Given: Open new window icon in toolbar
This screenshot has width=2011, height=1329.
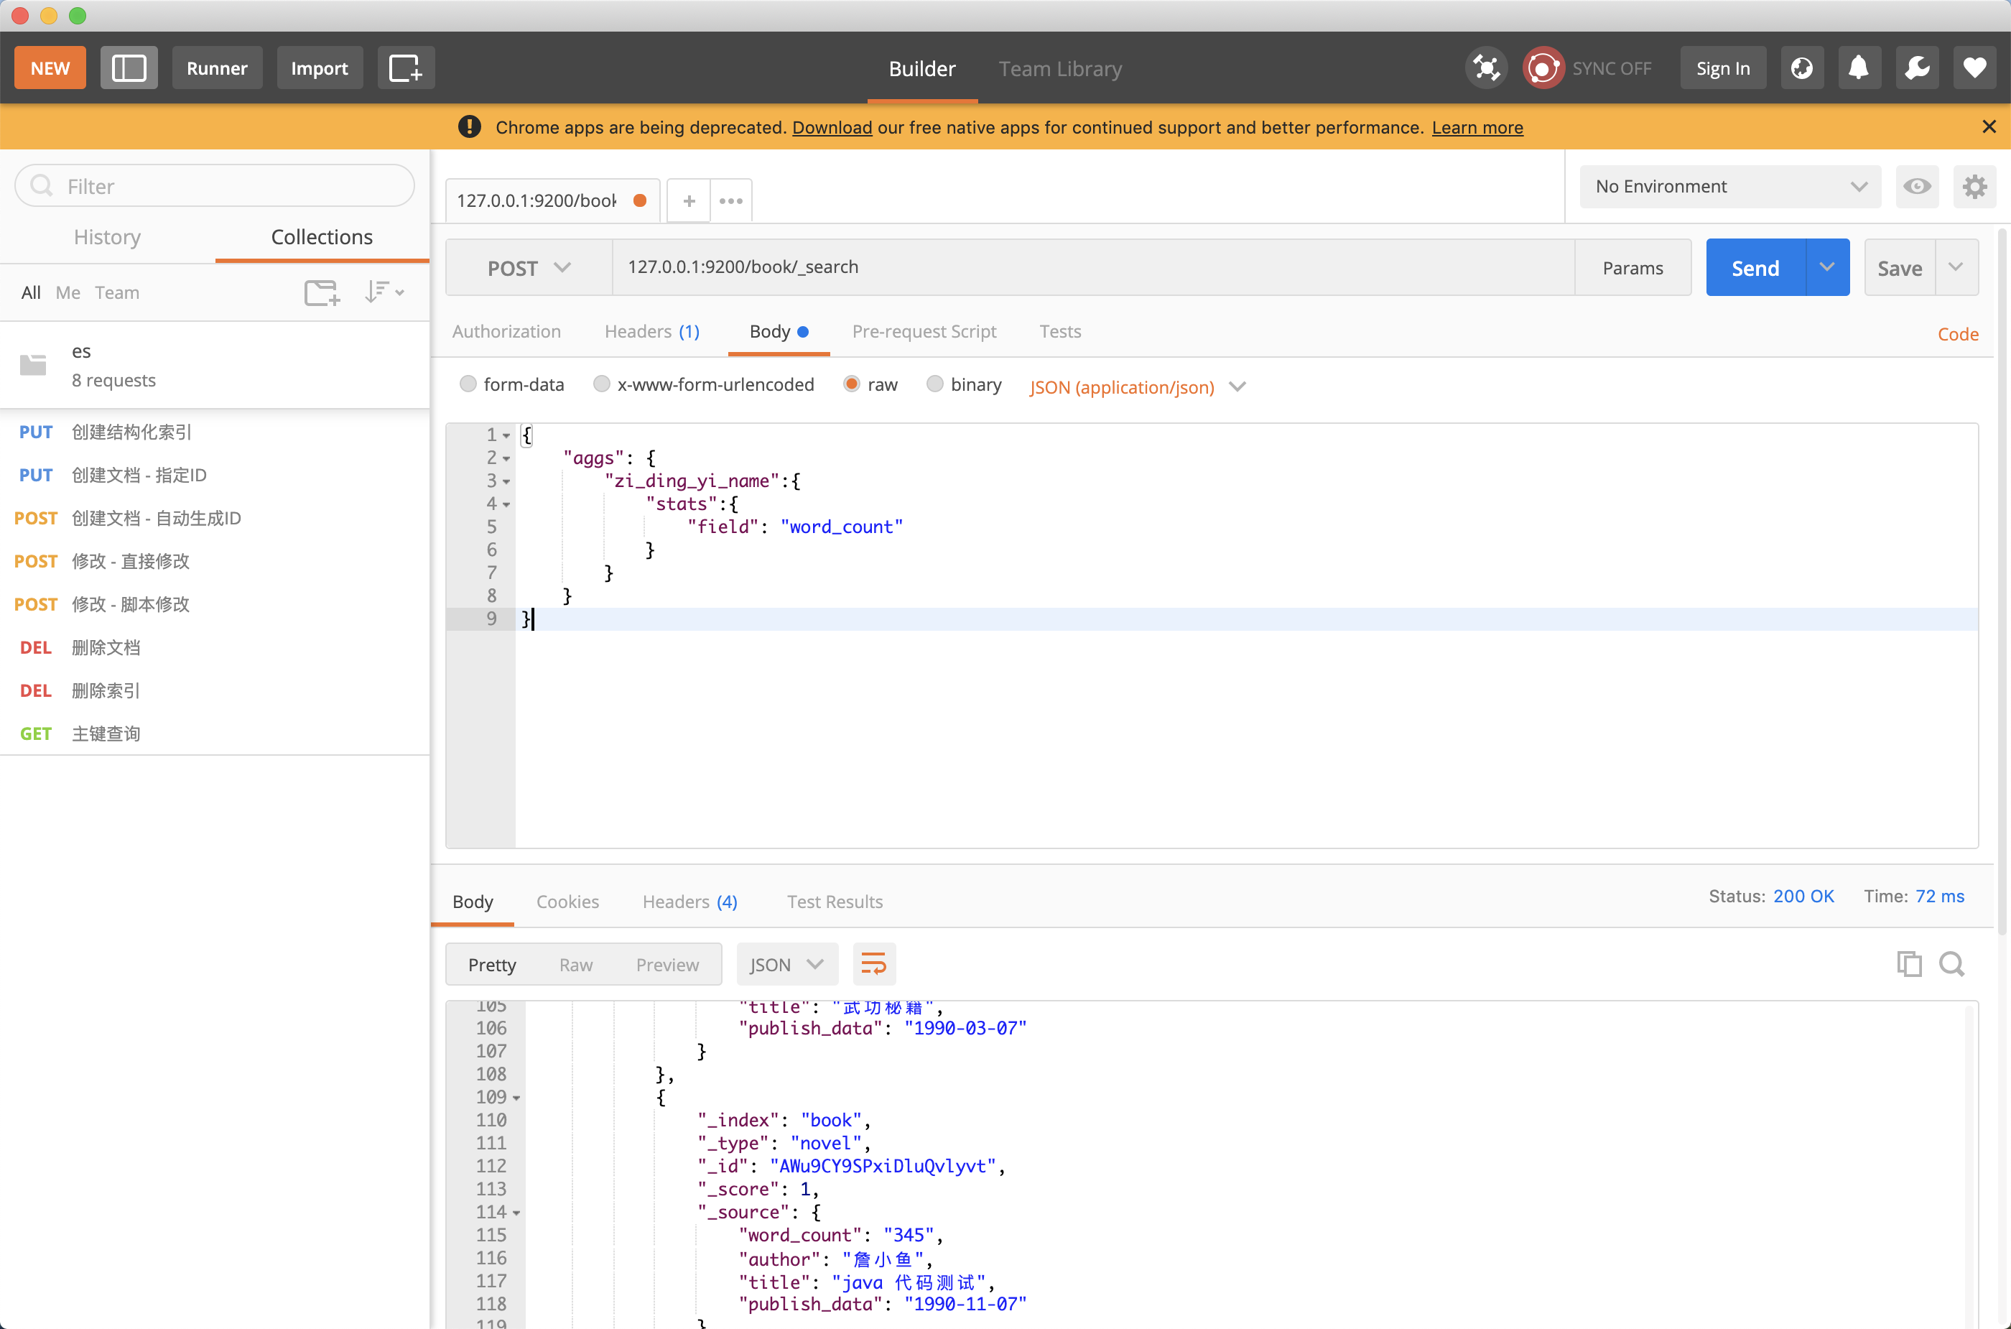Looking at the screenshot, I should coord(405,68).
